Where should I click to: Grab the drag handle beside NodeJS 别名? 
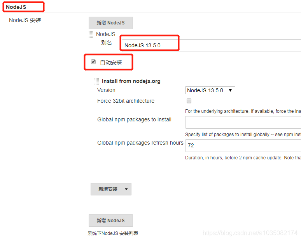[x=91, y=35]
